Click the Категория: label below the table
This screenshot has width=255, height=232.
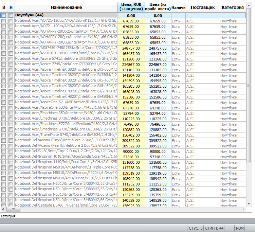(8, 216)
